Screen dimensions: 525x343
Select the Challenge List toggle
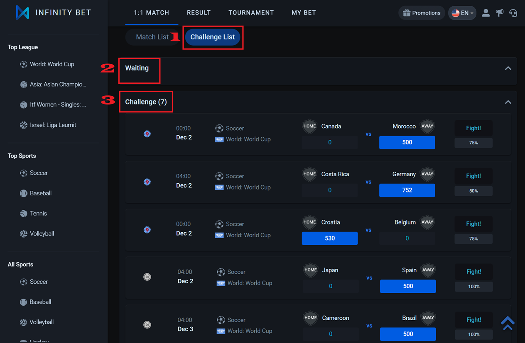212,37
